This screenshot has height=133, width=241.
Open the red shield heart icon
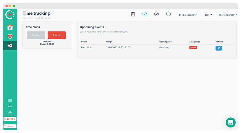coord(10,36)
